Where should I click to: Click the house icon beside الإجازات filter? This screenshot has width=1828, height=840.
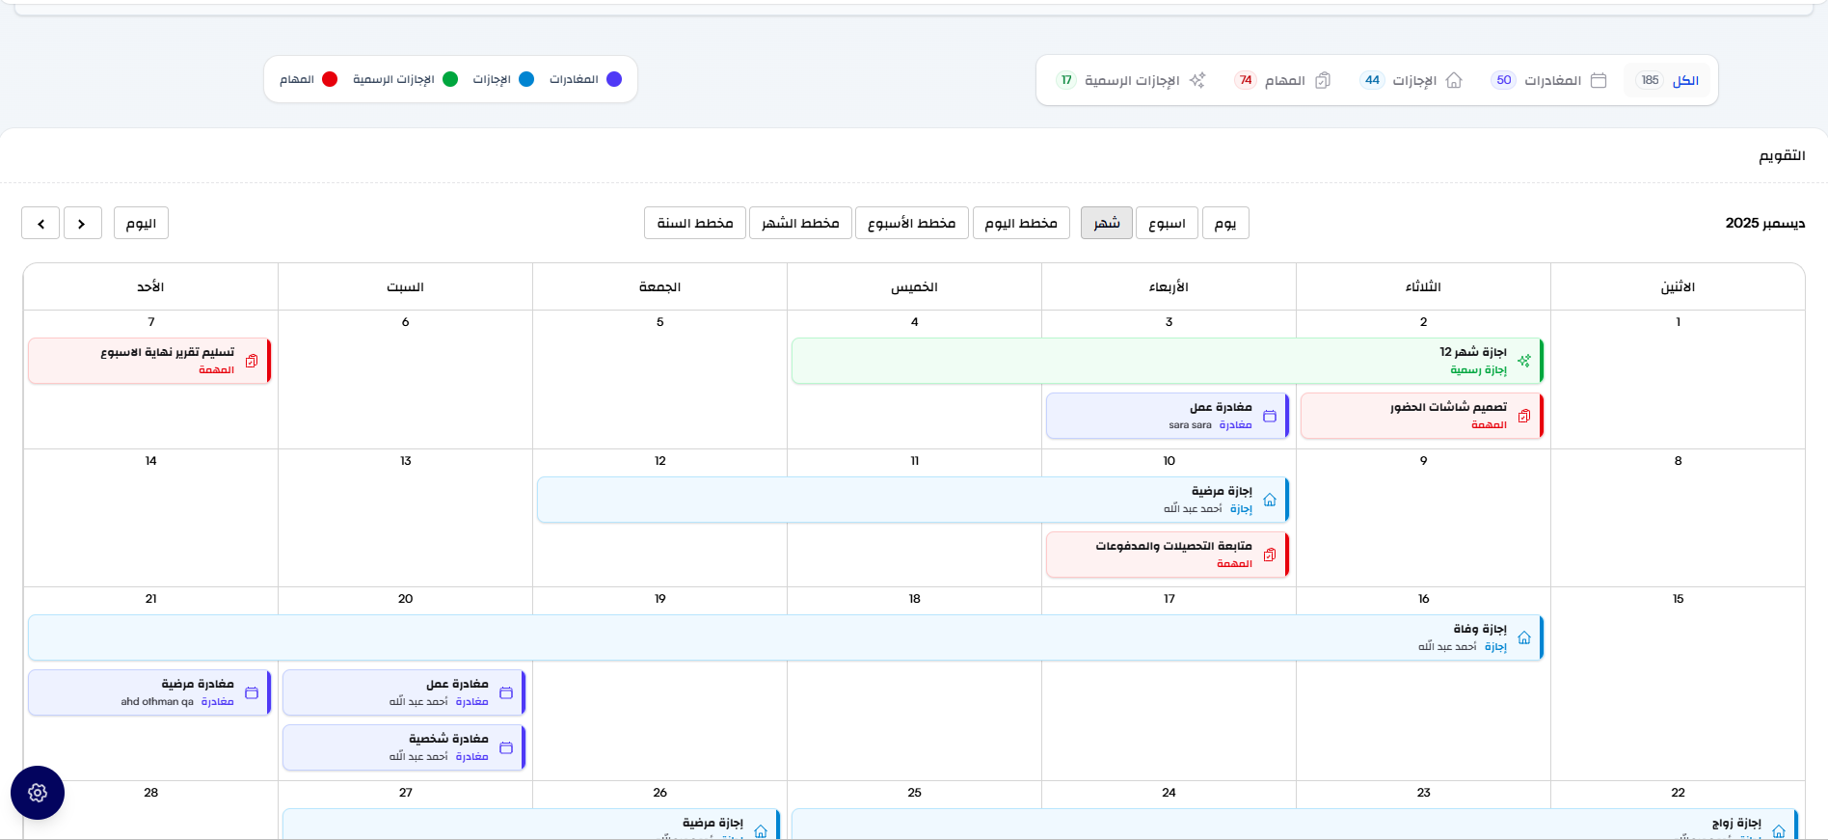coord(1454,80)
